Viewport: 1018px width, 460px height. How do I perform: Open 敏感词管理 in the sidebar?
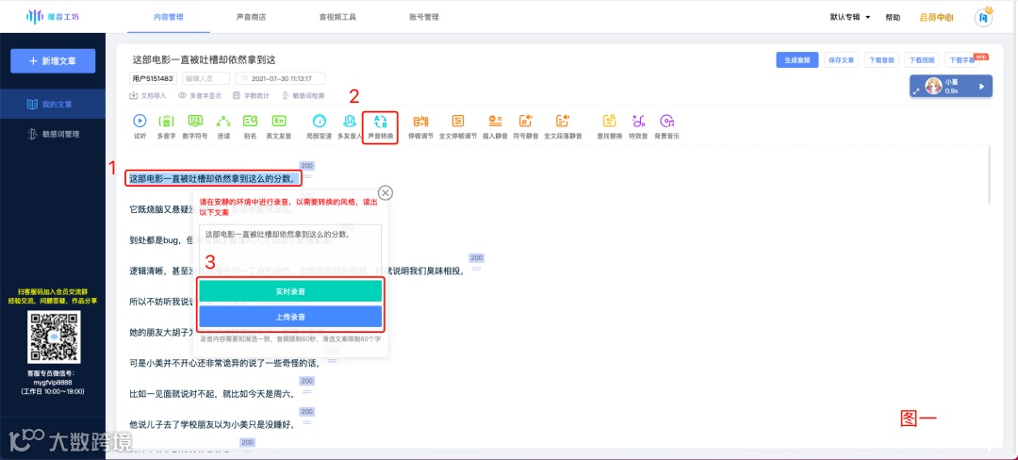coord(53,134)
